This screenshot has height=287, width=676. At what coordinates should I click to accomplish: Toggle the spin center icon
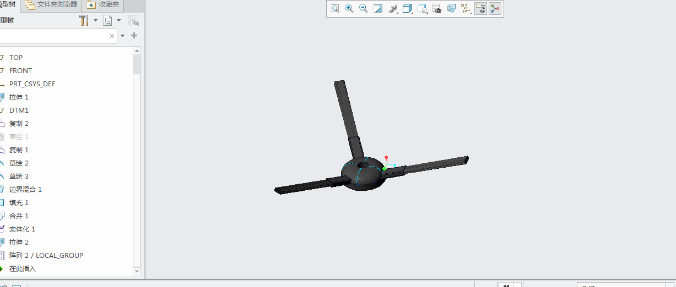point(495,8)
